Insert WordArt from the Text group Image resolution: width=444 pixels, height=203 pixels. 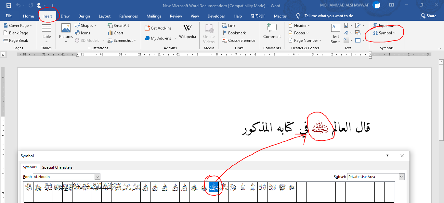pyautogui.click(x=347, y=33)
